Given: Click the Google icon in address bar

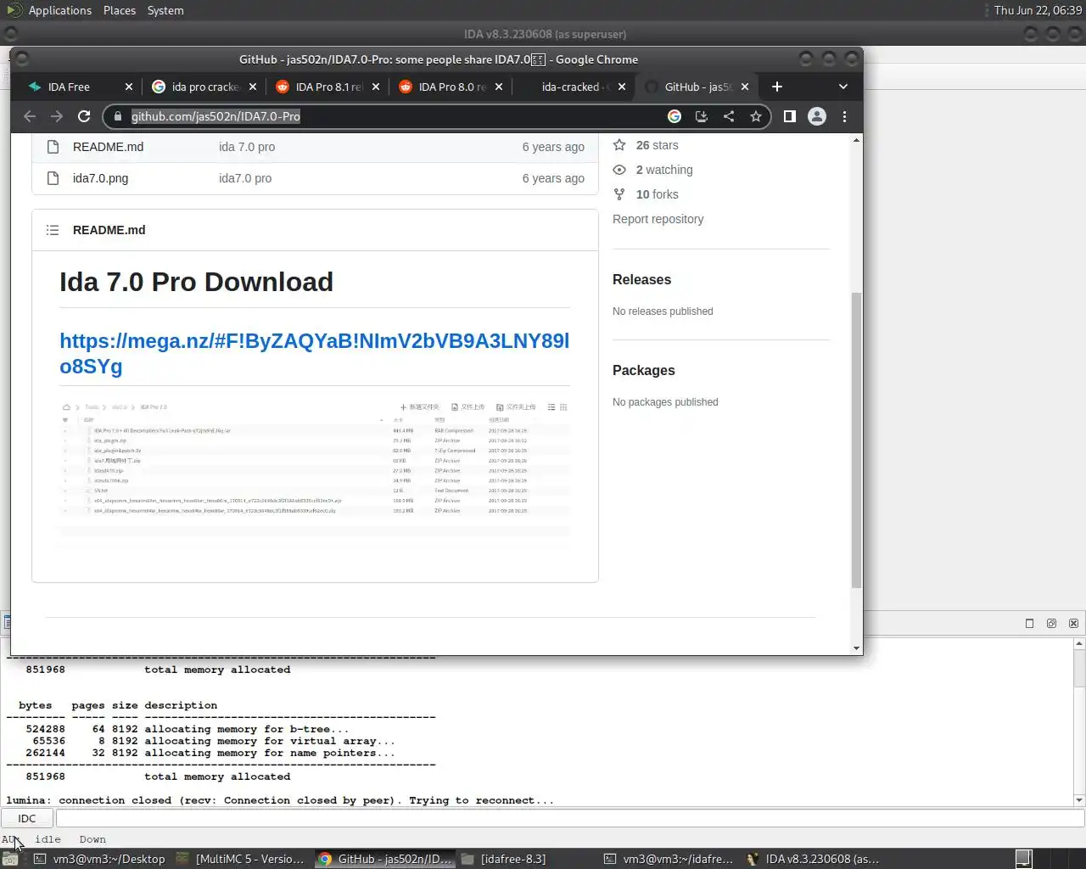Looking at the screenshot, I should (x=675, y=116).
